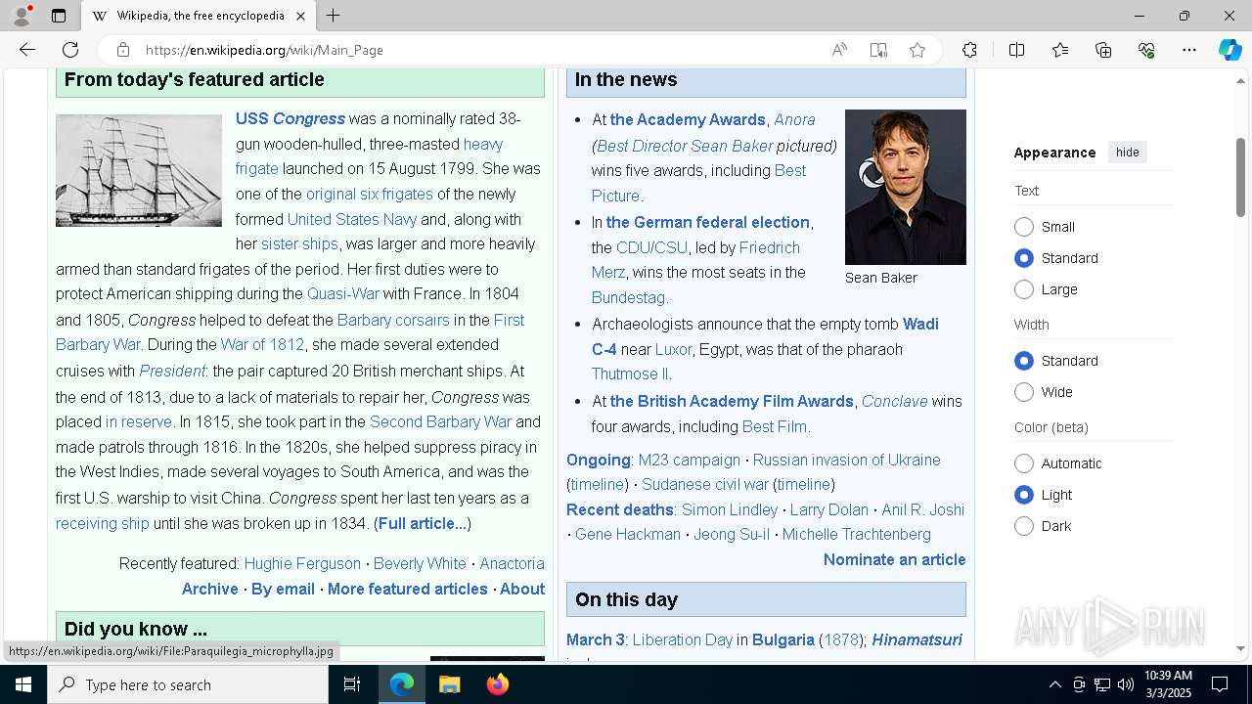
Task: Open Split screen view
Action: [1016, 50]
